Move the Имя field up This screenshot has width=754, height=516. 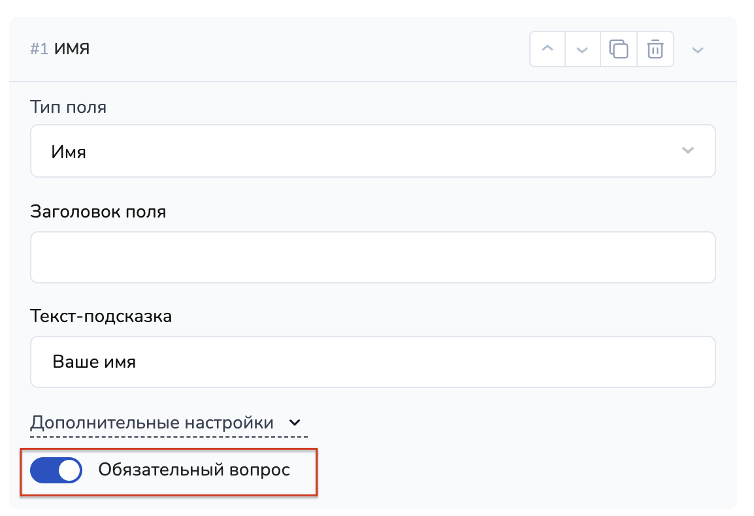click(x=548, y=50)
